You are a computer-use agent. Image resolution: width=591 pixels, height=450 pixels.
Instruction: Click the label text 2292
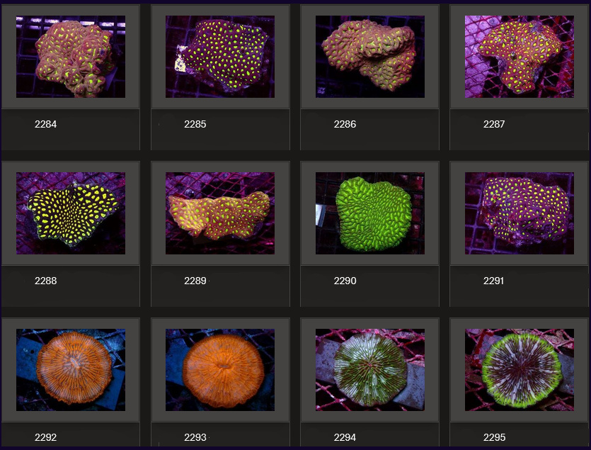pos(45,437)
